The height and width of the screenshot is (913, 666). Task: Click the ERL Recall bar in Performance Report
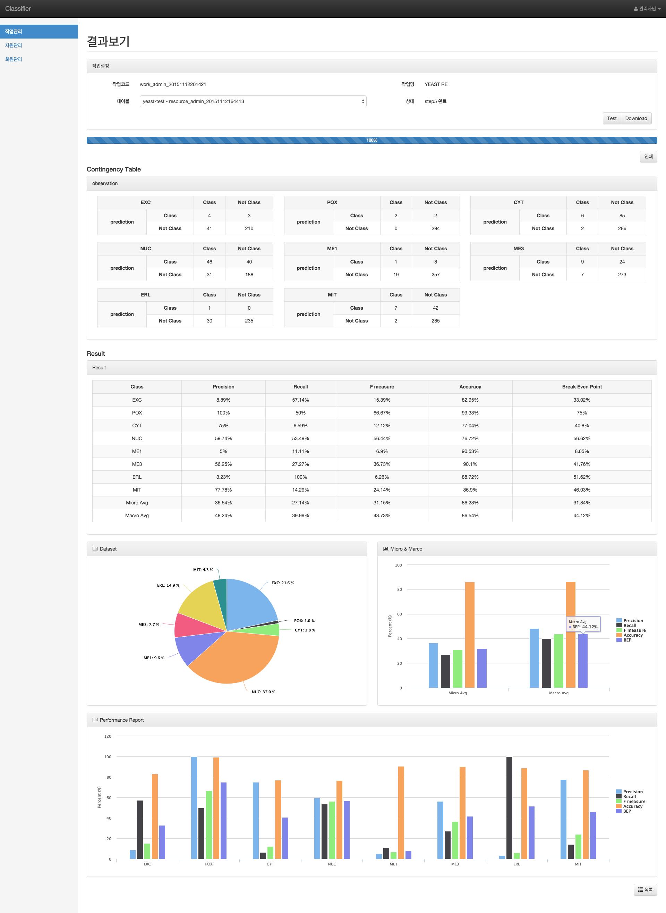click(x=509, y=808)
